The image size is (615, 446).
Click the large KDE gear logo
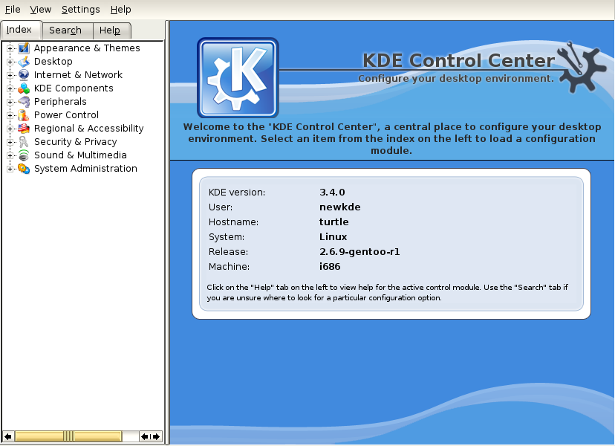(238, 78)
